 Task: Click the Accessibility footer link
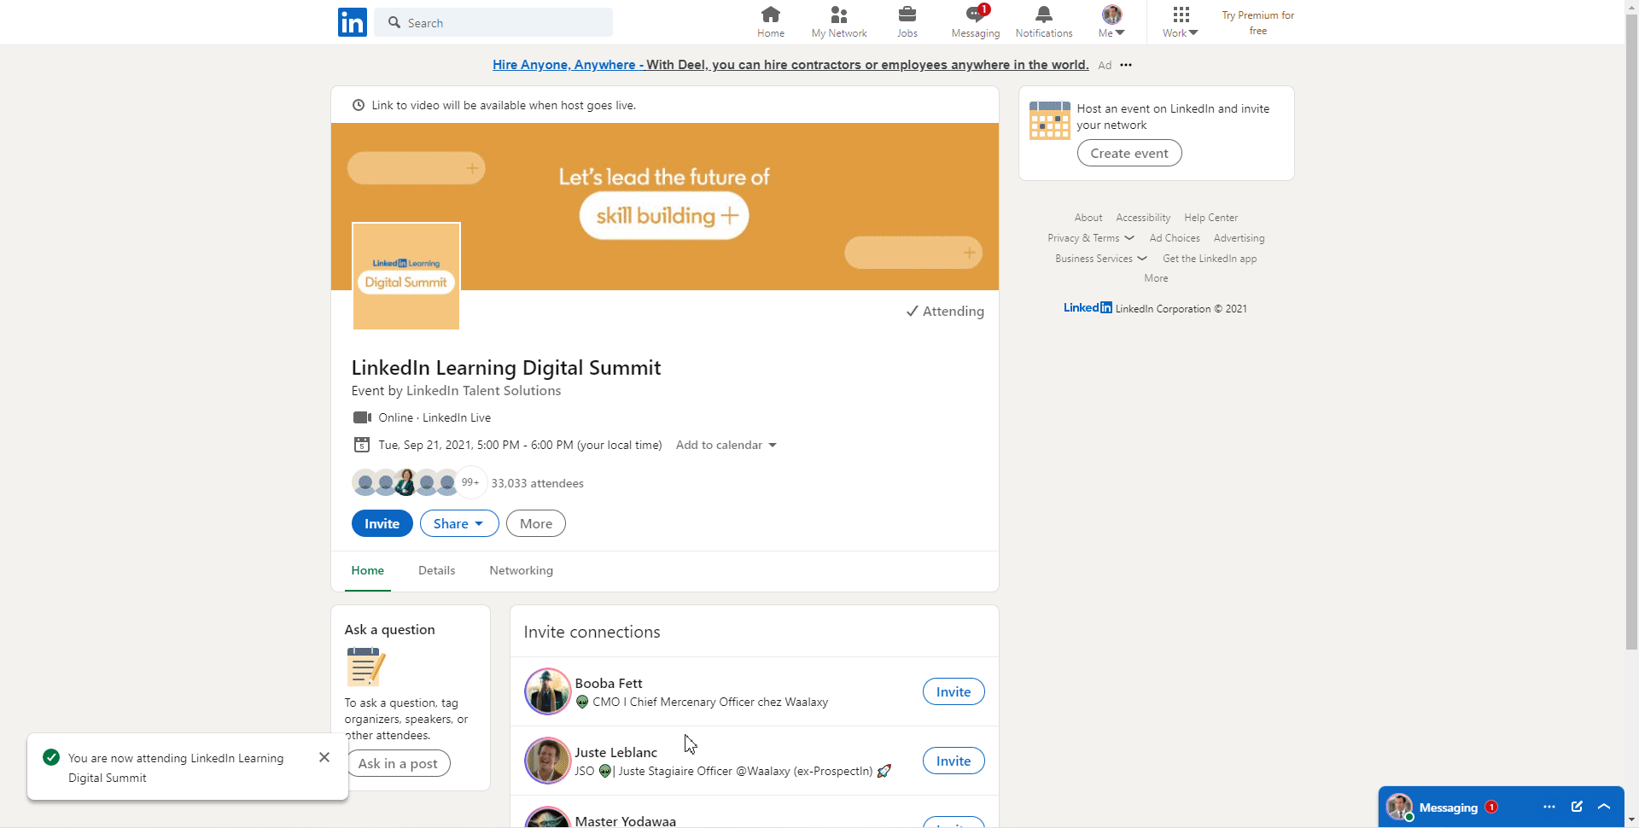click(x=1143, y=218)
